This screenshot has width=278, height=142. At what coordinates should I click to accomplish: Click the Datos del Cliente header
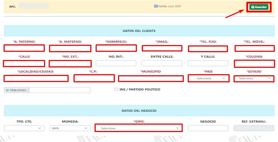(x=139, y=31)
